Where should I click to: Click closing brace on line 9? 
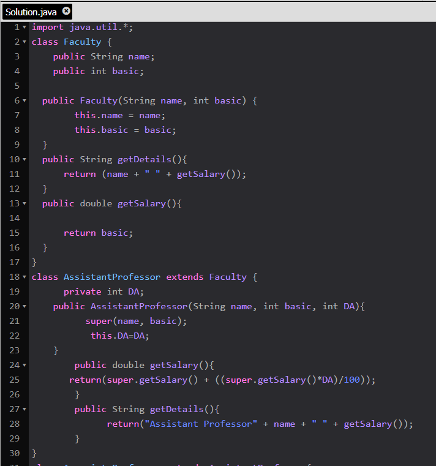pyautogui.click(x=45, y=145)
